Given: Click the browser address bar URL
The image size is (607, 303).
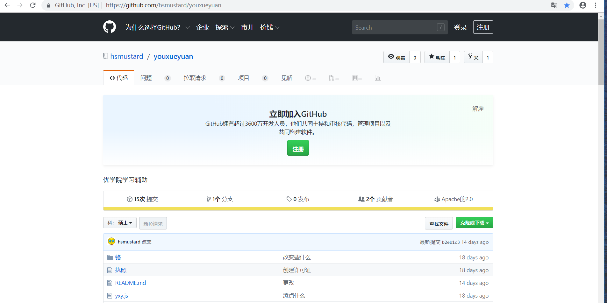Looking at the screenshot, I should (x=163, y=5).
